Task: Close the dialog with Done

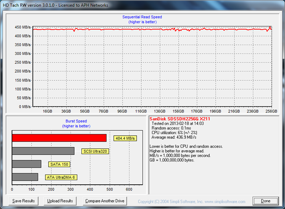Action: pos(265,201)
